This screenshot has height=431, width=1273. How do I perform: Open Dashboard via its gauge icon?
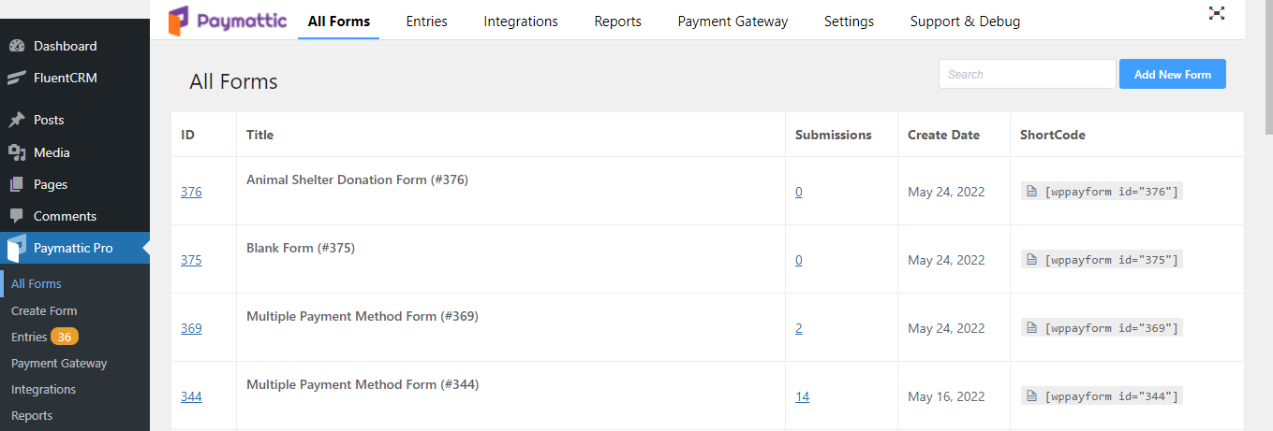pyautogui.click(x=16, y=46)
